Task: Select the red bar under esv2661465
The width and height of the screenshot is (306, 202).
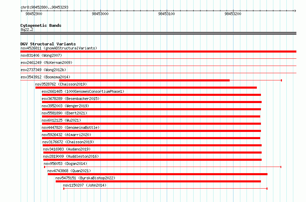Action: point(151,95)
